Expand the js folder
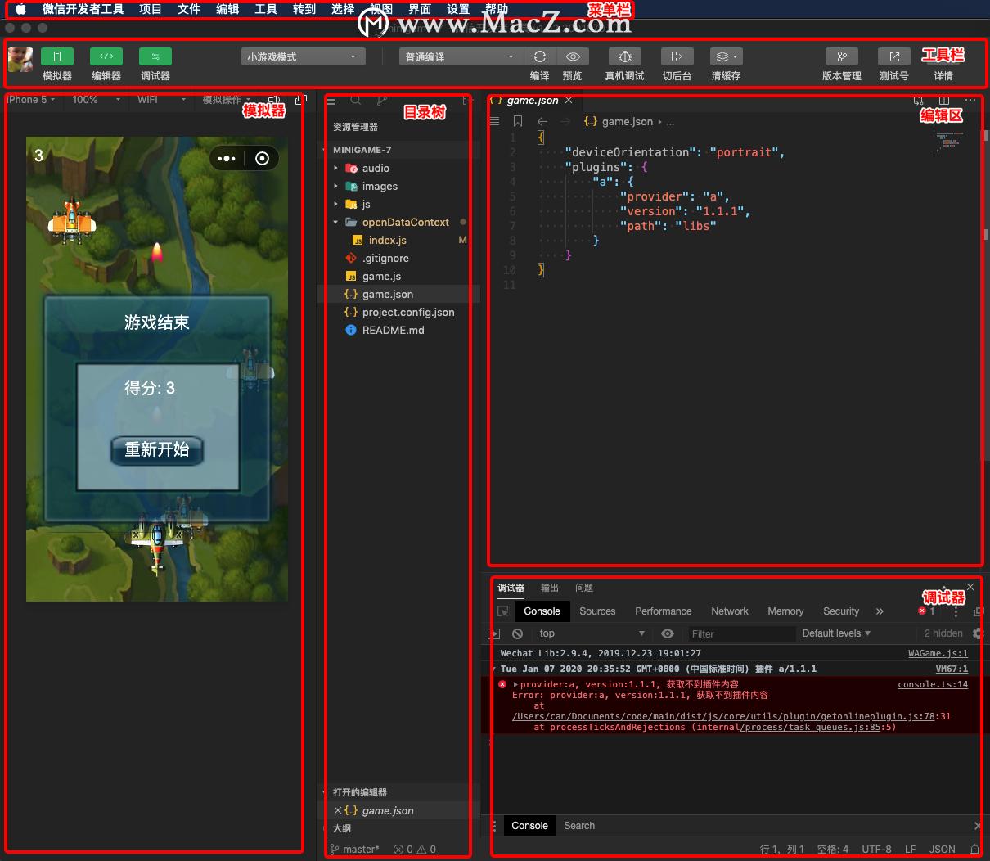 pos(398,204)
